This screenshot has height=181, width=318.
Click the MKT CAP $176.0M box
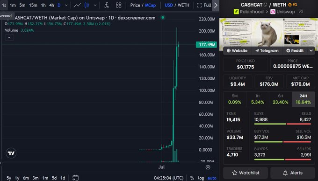[300, 82]
